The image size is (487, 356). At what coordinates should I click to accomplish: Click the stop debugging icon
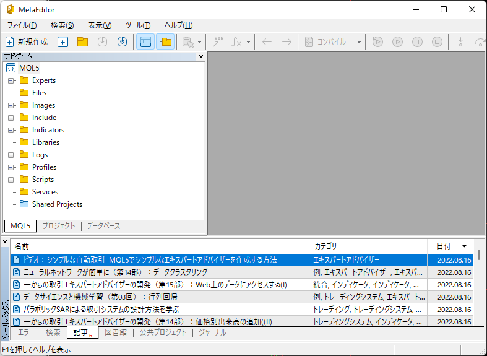click(437, 41)
